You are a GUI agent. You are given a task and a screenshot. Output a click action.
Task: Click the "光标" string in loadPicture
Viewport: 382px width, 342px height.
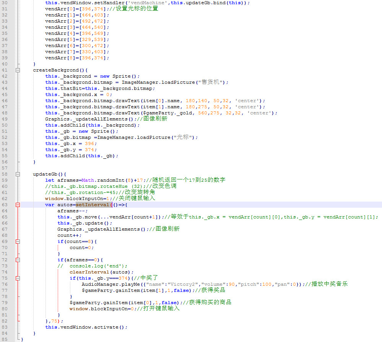click(x=182, y=137)
